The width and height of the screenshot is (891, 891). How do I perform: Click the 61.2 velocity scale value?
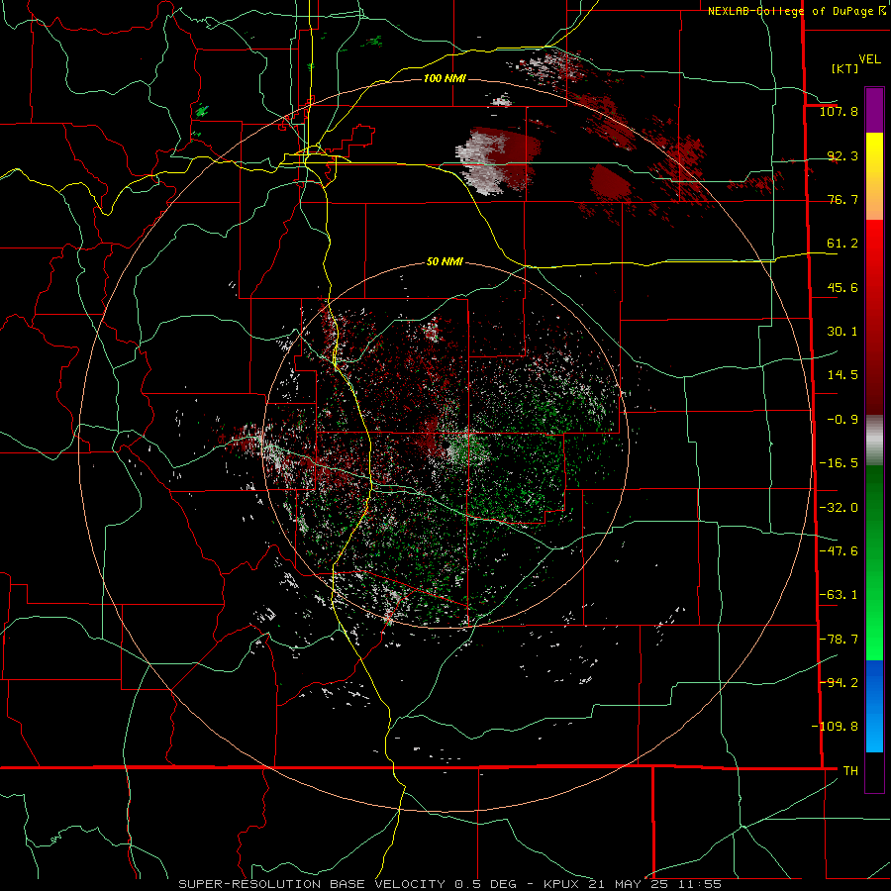point(842,244)
